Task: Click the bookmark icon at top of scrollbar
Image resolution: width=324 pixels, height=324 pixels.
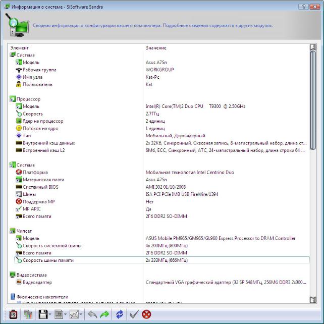Action: coord(313,47)
